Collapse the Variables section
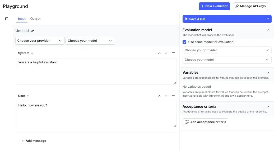 tap(268, 73)
